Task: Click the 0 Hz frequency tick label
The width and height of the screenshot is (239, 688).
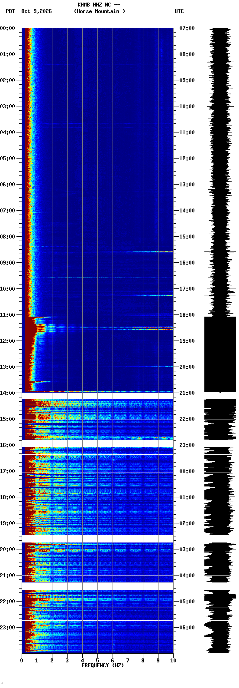Action: point(22,661)
